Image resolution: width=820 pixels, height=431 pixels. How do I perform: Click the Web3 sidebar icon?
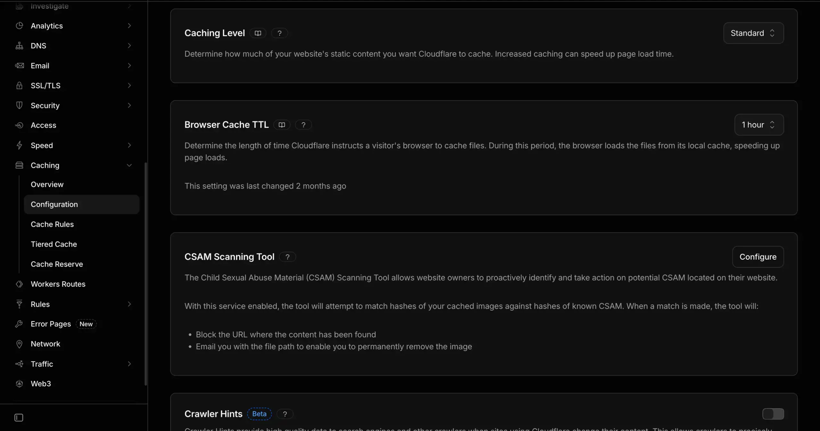click(19, 384)
